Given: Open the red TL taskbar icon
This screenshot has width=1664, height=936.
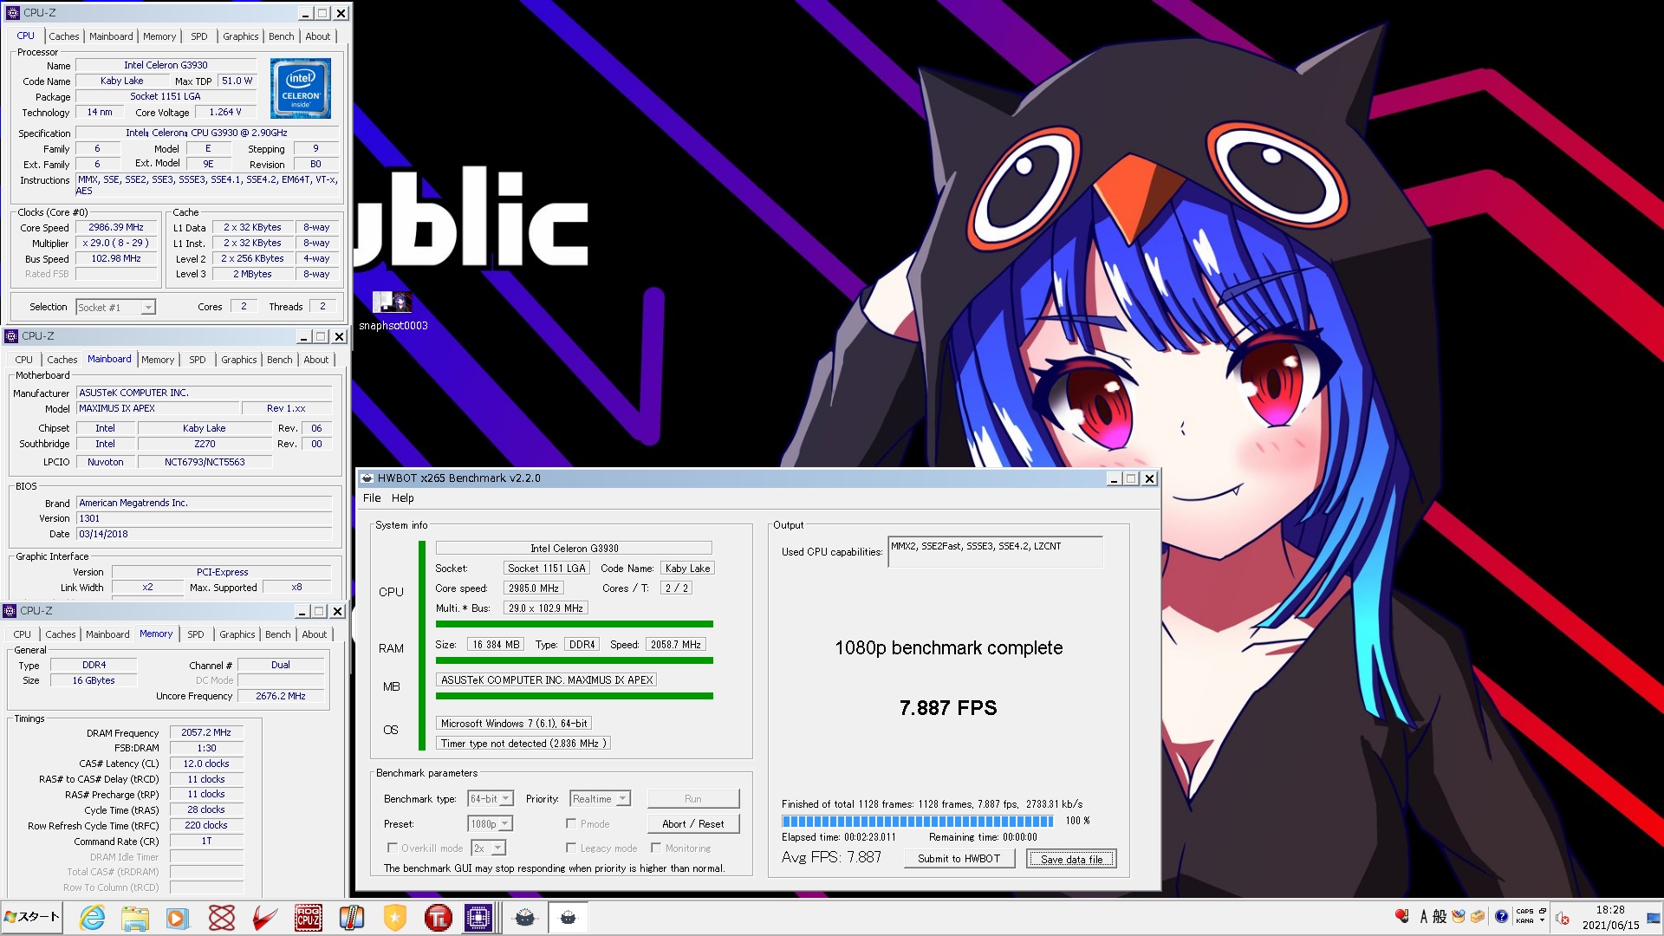Looking at the screenshot, I should tap(439, 918).
